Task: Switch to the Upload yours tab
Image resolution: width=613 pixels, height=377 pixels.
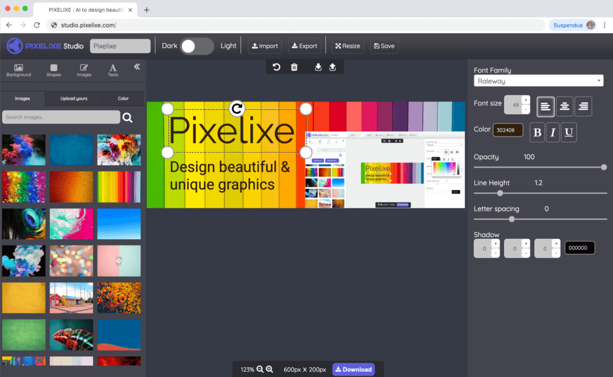Action: (73, 98)
